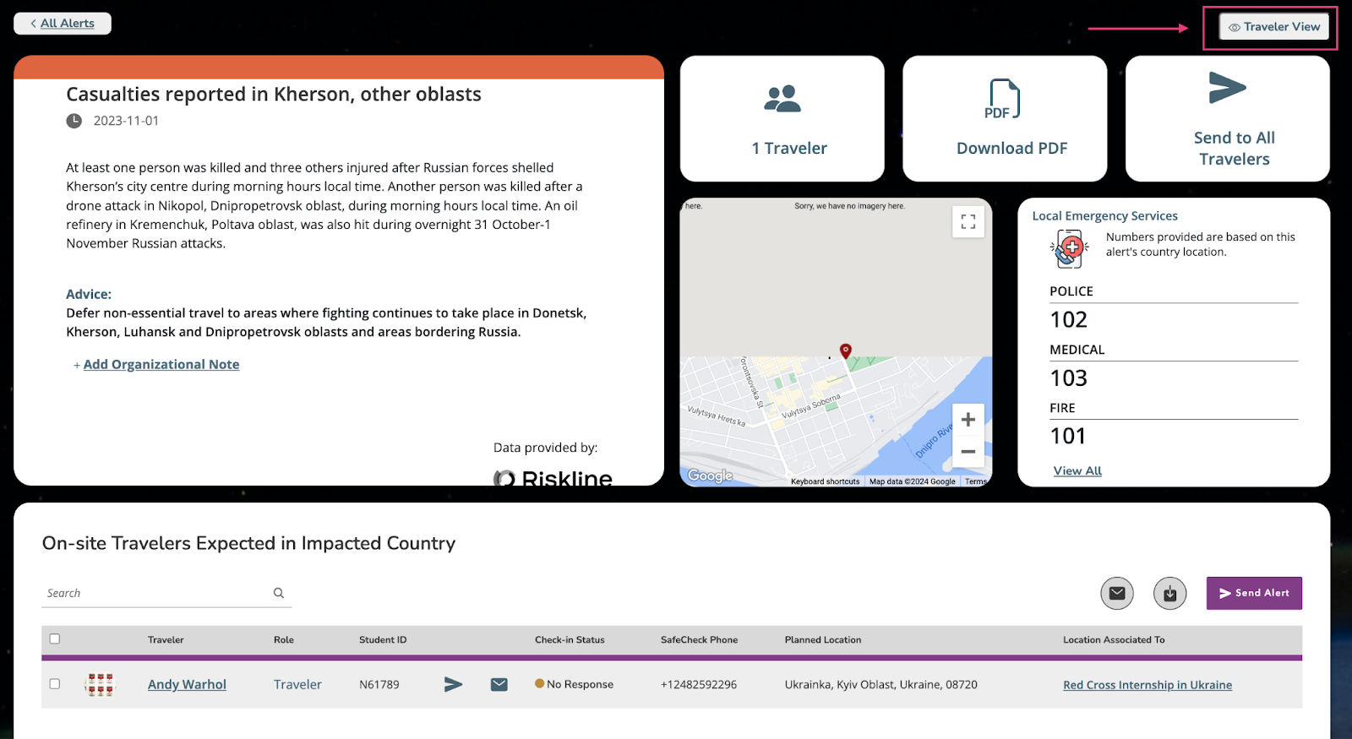Click the No Response status text

(x=580, y=685)
